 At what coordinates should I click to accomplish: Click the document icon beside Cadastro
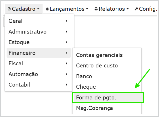pyautogui.click(x=9, y=9)
